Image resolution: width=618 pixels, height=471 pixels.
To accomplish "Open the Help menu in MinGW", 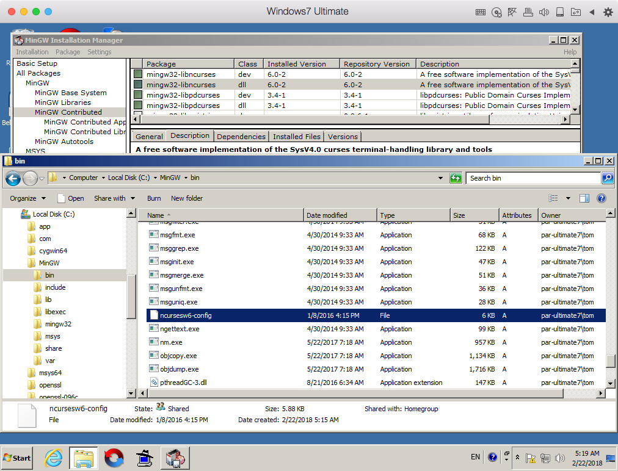I will tap(570, 52).
